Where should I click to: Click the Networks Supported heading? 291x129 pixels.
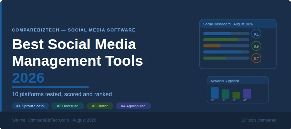[225, 81]
